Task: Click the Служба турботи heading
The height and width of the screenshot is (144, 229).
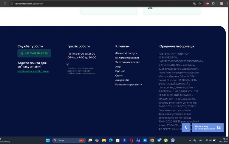Action: pyautogui.click(x=30, y=46)
